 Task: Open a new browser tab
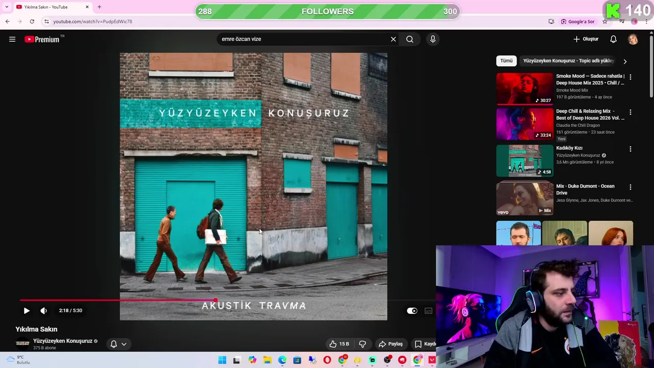99,7
